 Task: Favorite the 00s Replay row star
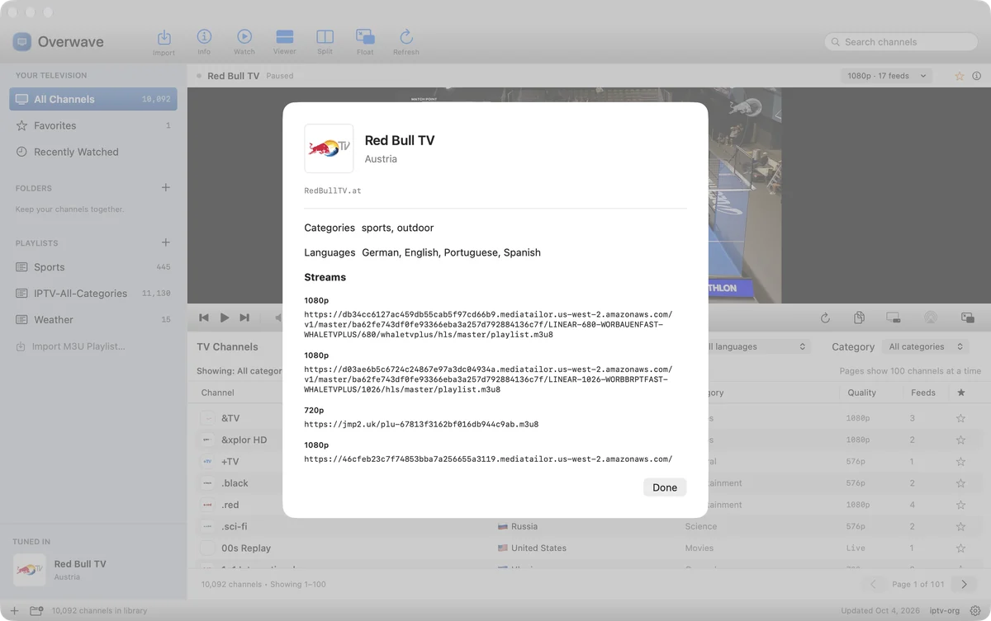pos(960,548)
